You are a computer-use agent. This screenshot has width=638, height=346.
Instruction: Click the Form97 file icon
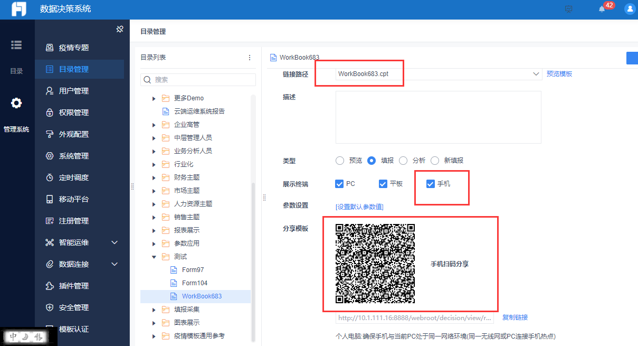pyautogui.click(x=174, y=270)
